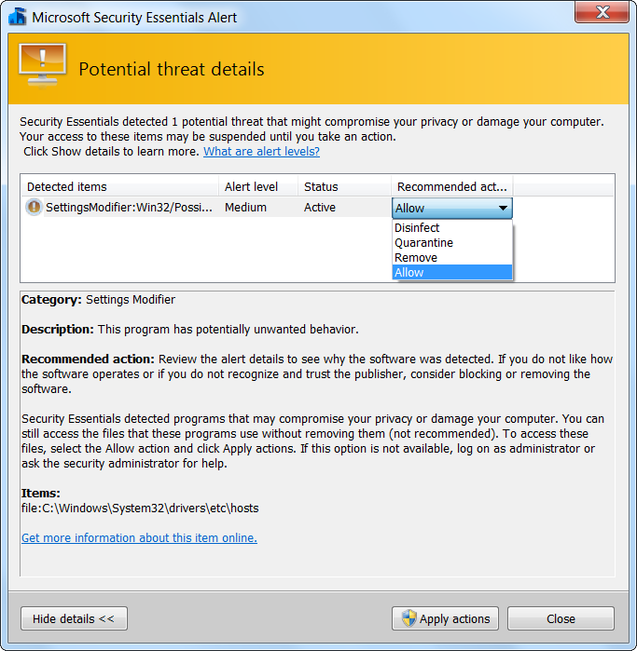Click the threat warning icon in list row

point(34,208)
